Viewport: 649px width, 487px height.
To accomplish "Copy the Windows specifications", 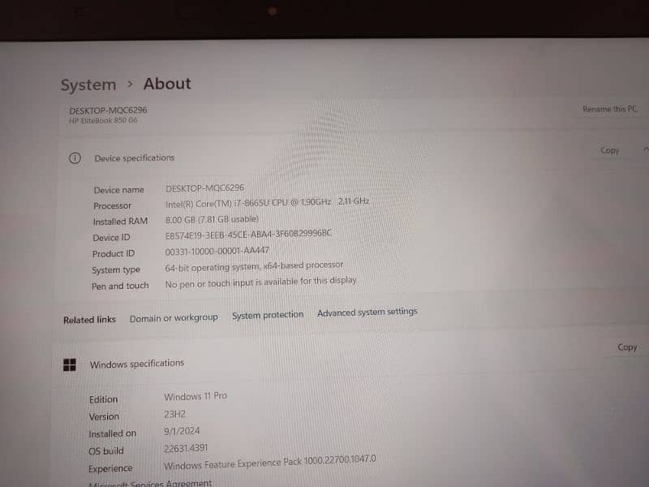I will [627, 347].
